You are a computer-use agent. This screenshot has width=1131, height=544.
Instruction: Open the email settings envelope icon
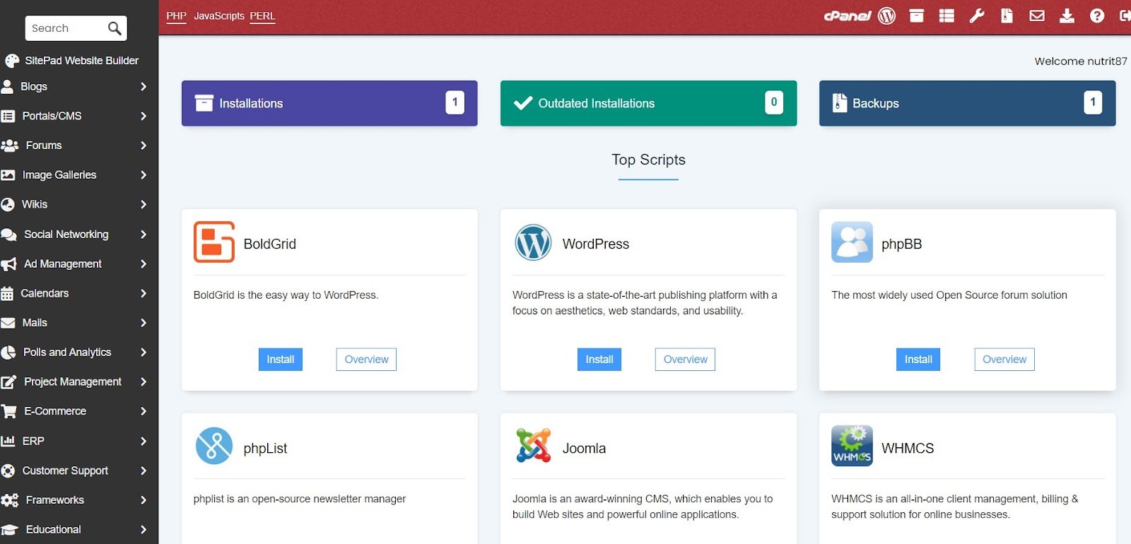tap(1037, 16)
